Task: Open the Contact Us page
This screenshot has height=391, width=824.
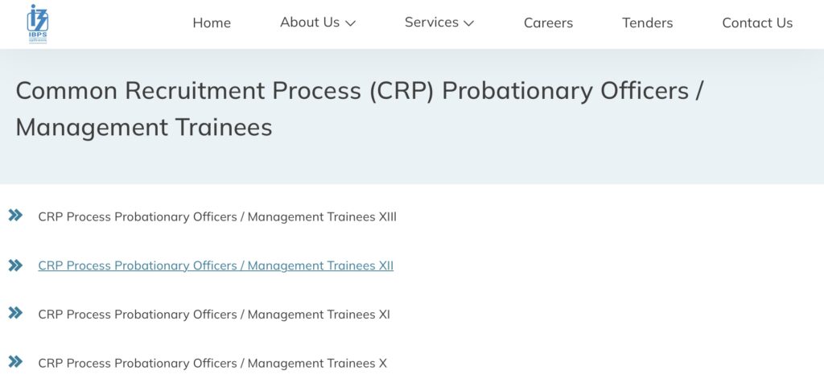Action: (757, 23)
